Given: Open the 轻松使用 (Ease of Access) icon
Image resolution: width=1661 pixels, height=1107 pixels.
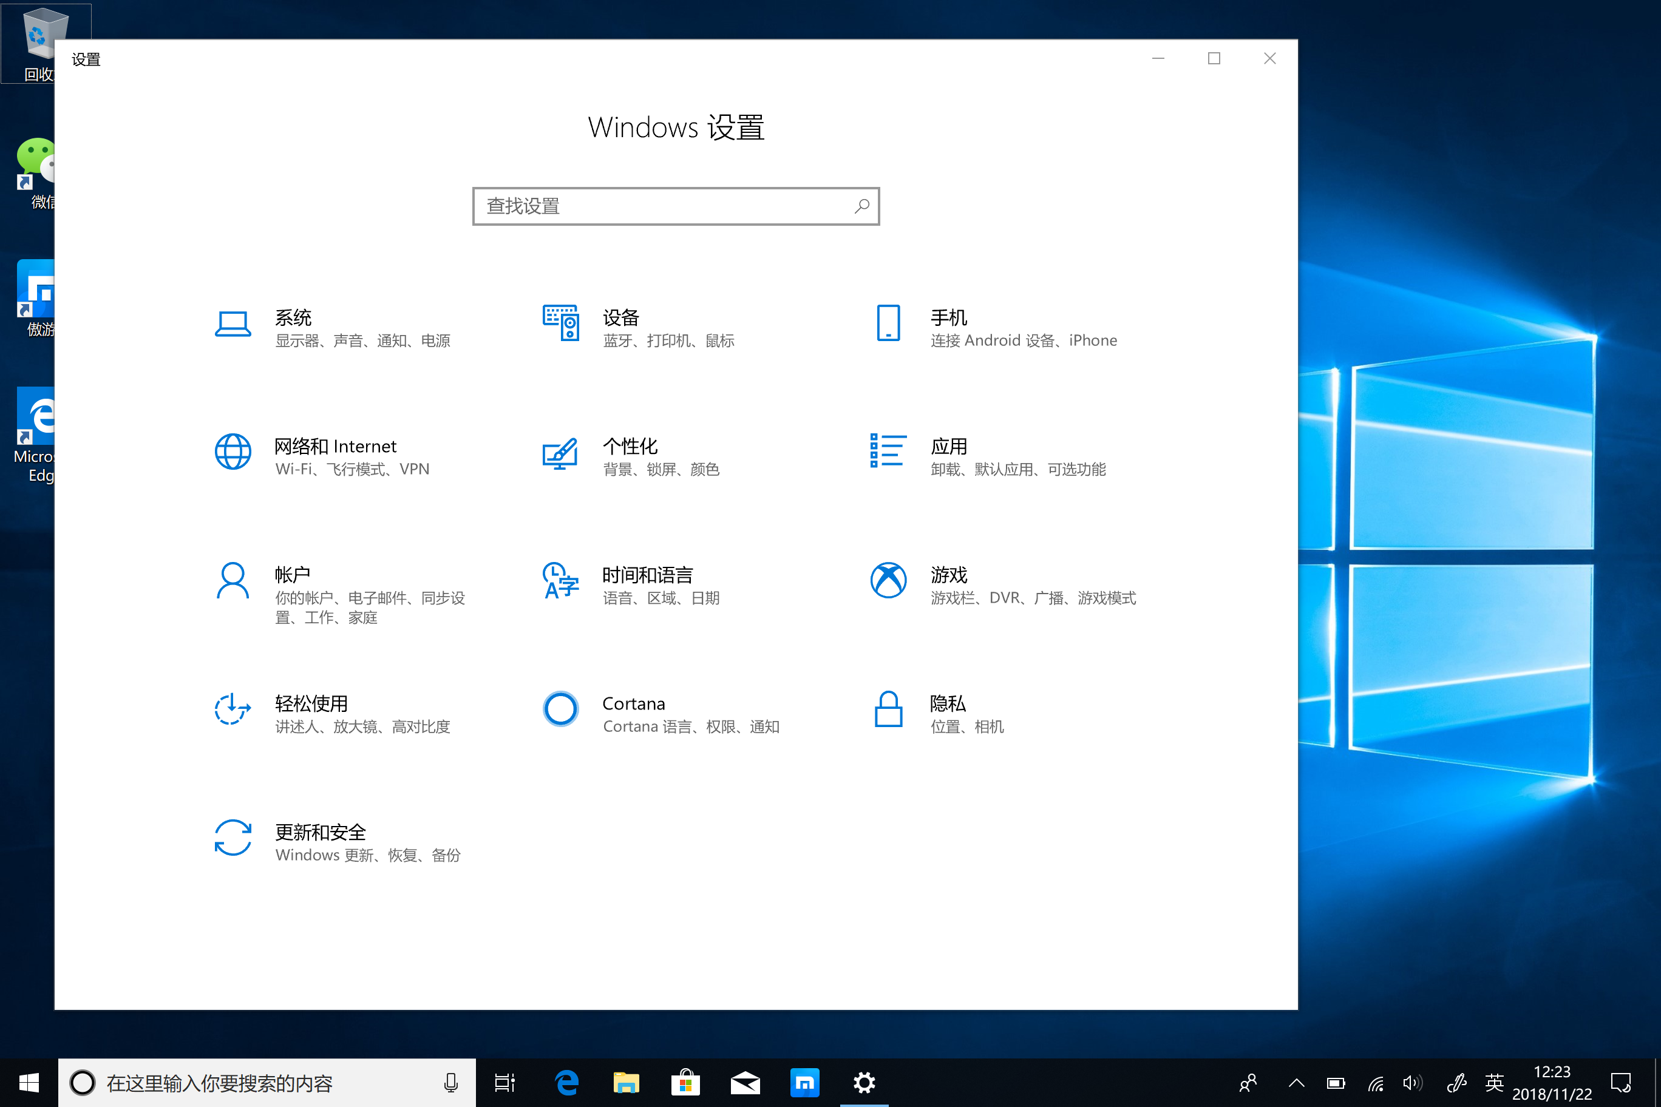Looking at the screenshot, I should point(233,709).
